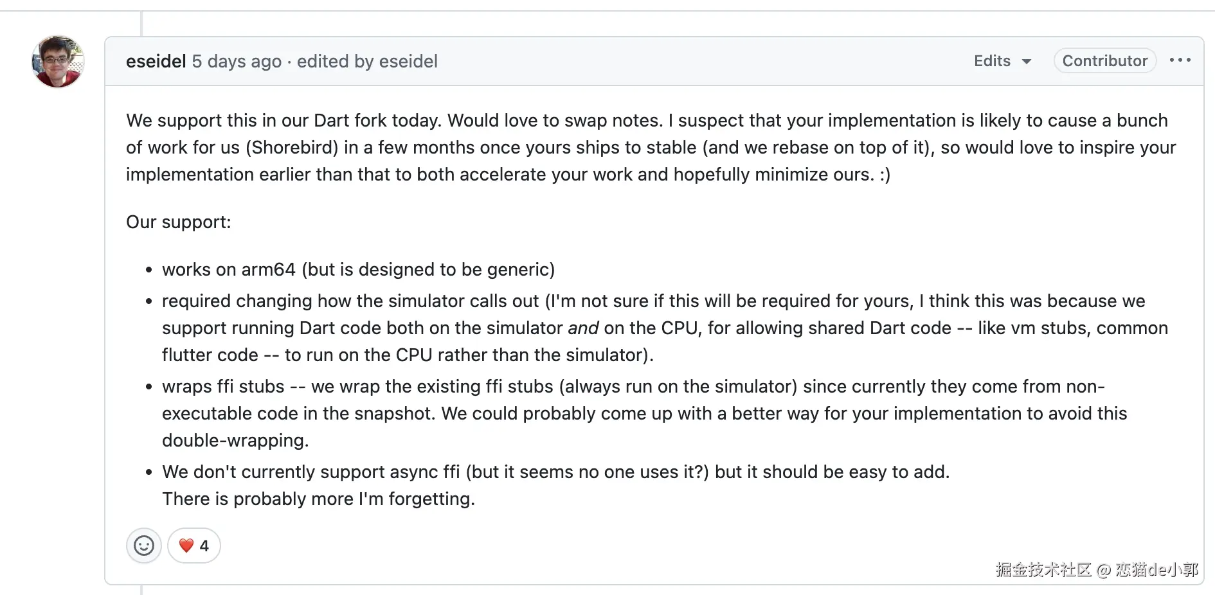Click the red heart emoji icon
Screen dimensions: 1215x595
186,546
